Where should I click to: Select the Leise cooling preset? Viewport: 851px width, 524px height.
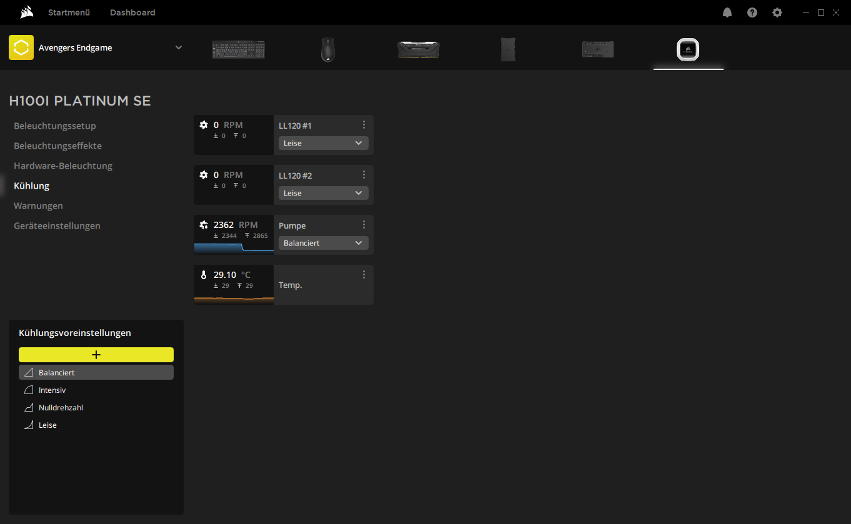[96, 425]
